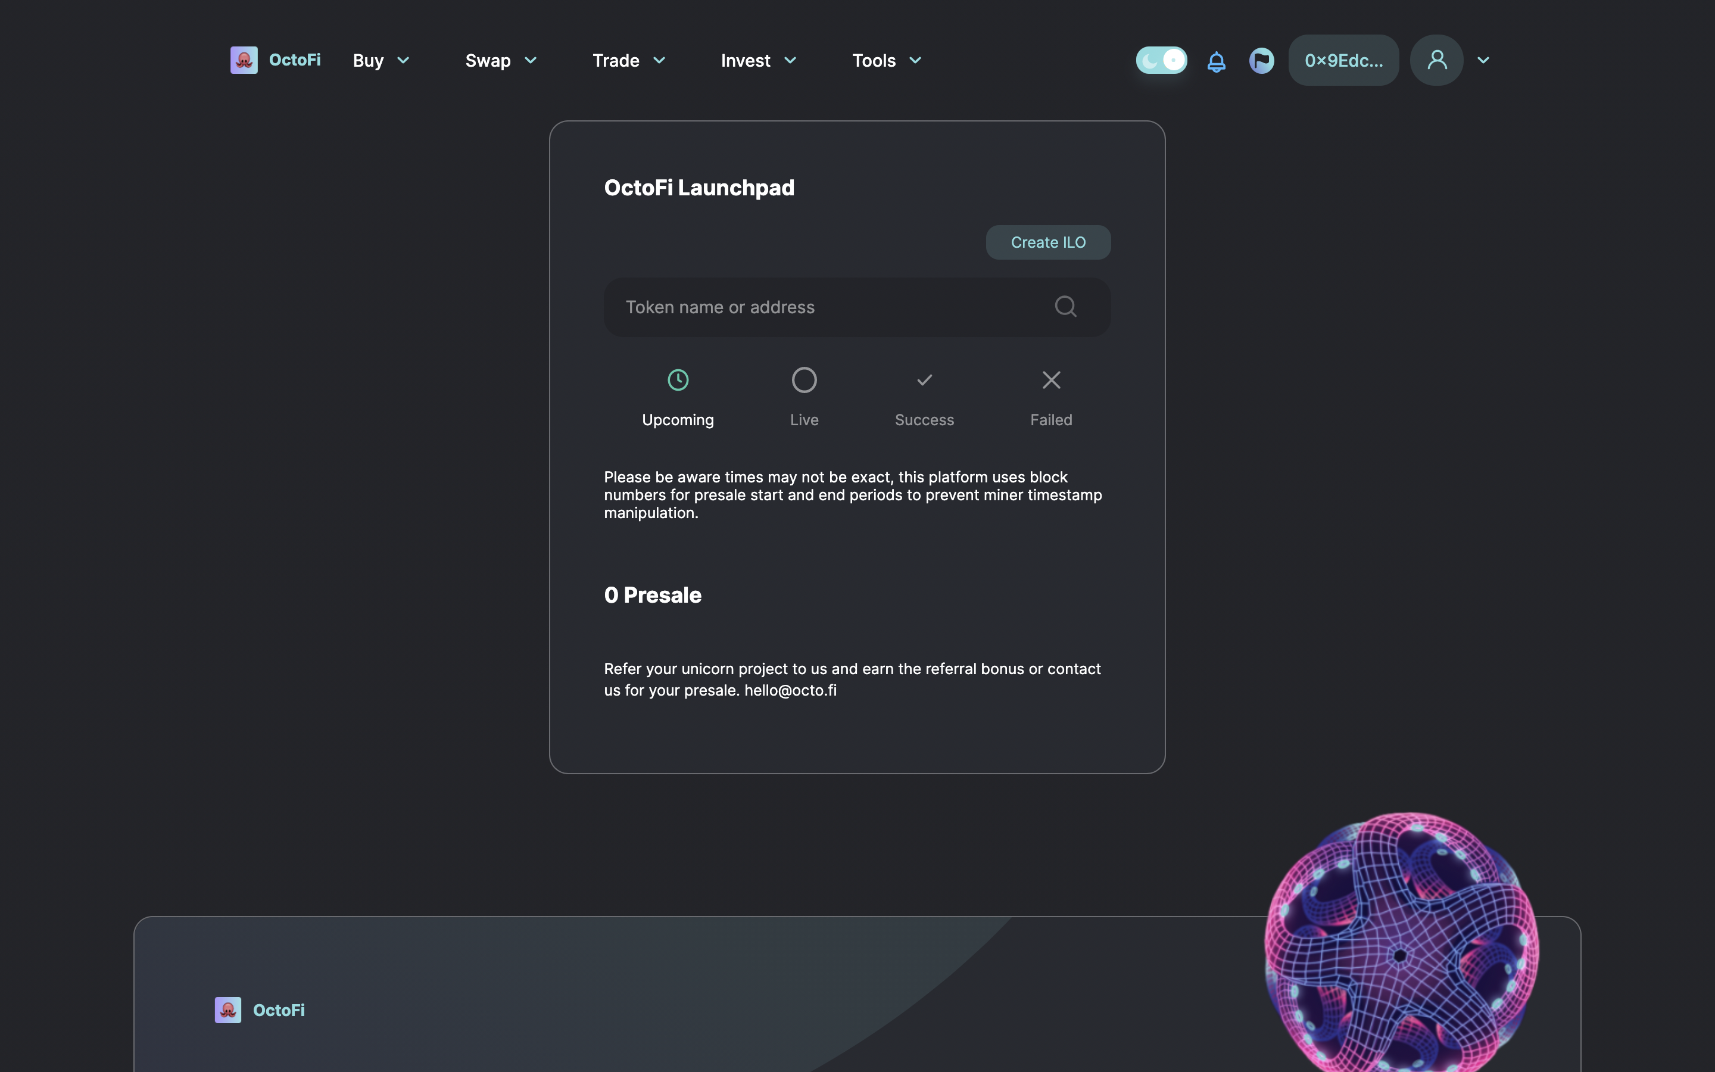This screenshot has width=1715, height=1072.
Task: Click the Failed X icon
Action: 1051,380
